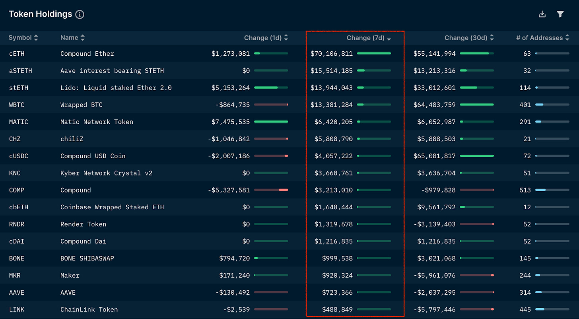Click Aave interest bearing STETH name

pos(112,71)
